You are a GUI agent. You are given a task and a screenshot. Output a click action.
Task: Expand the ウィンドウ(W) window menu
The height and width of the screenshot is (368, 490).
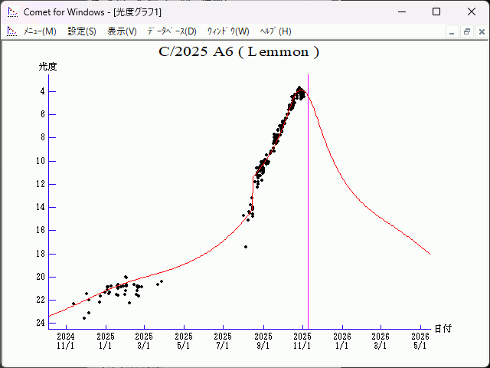click(228, 31)
